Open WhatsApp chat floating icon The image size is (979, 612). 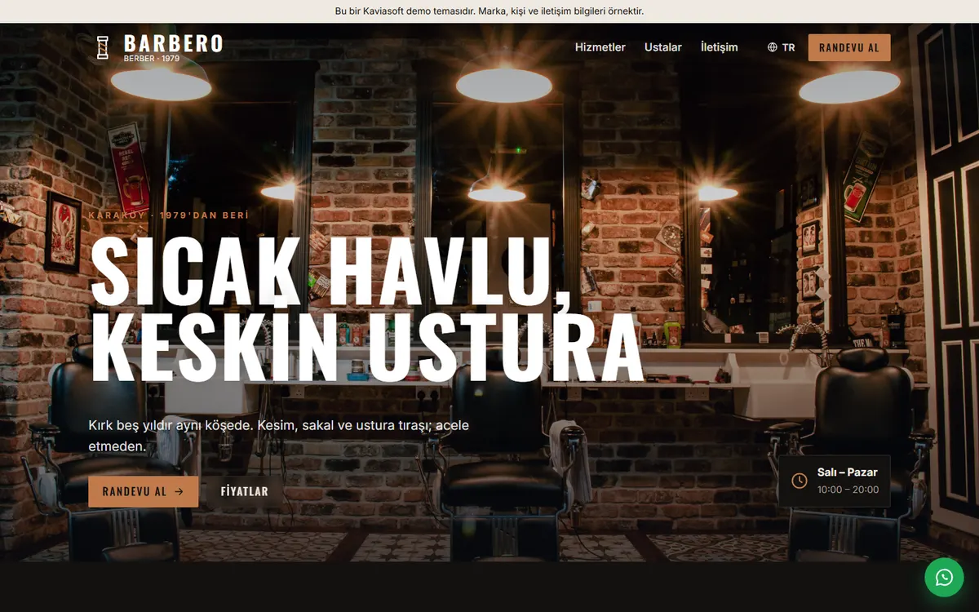[944, 577]
